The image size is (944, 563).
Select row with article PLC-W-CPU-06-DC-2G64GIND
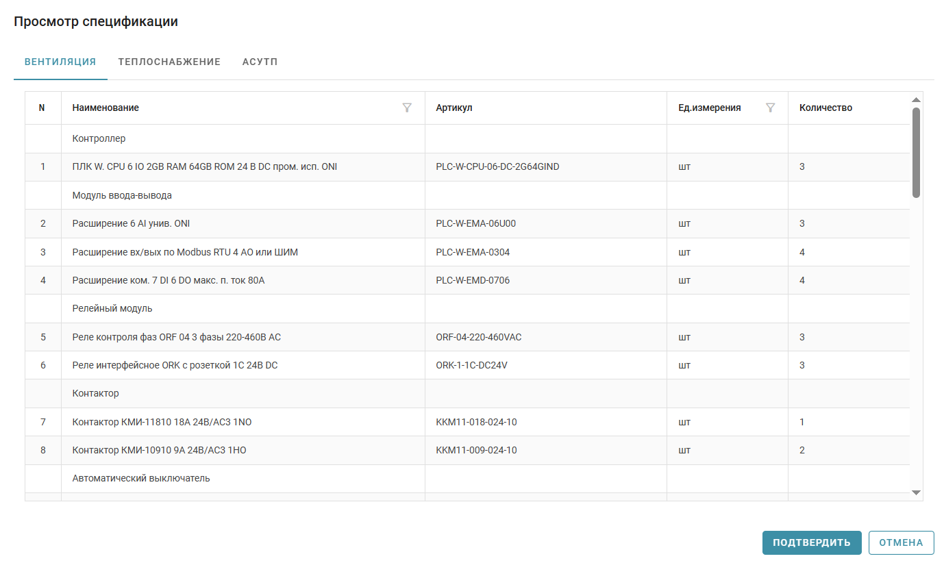[497, 166]
